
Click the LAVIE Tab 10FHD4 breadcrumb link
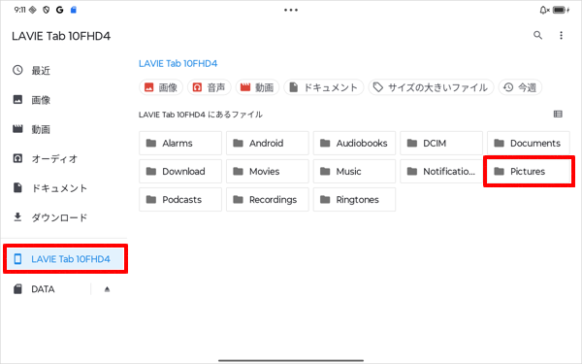tap(178, 63)
